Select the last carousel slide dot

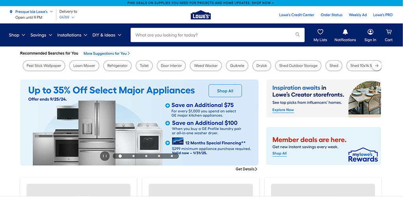coord(172,156)
